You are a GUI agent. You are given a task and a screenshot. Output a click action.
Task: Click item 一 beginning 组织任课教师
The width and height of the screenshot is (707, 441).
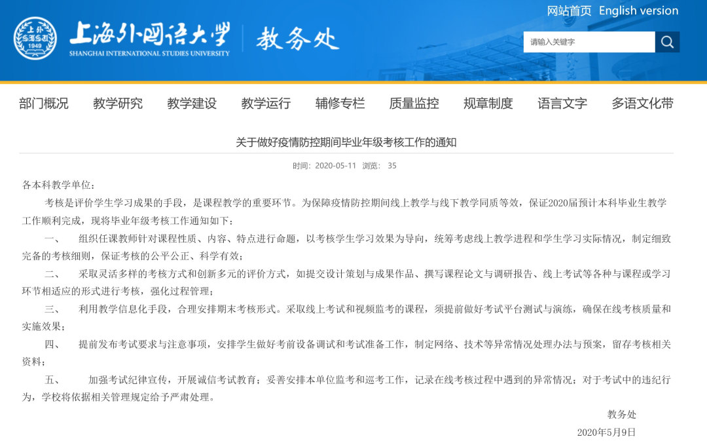coord(346,247)
